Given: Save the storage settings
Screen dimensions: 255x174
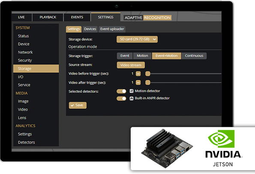Looking at the screenshot, I should pyautogui.click(x=78, y=105).
